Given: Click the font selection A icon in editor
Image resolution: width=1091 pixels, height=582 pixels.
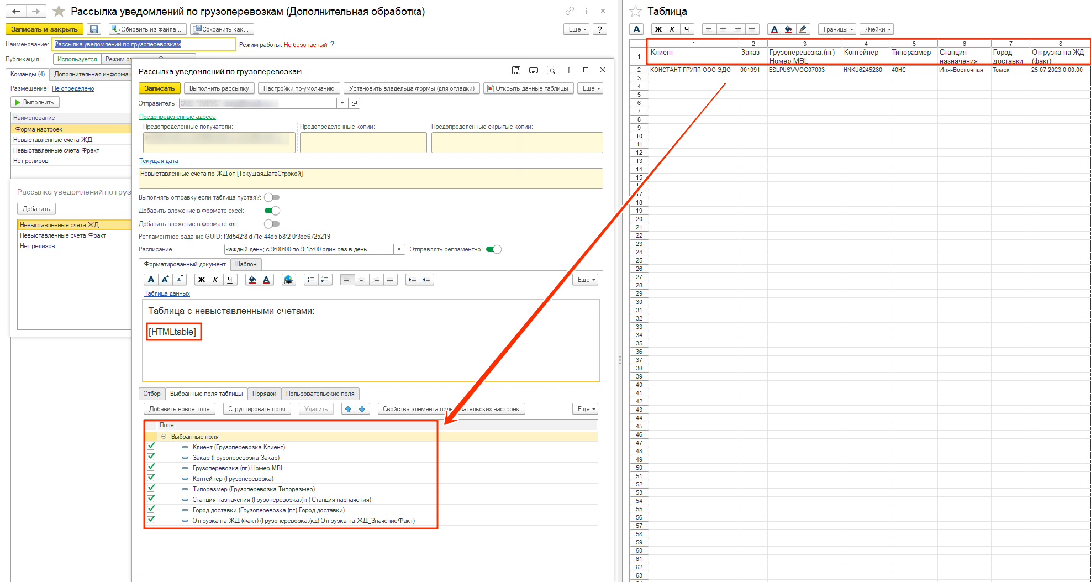Looking at the screenshot, I should pos(151,280).
